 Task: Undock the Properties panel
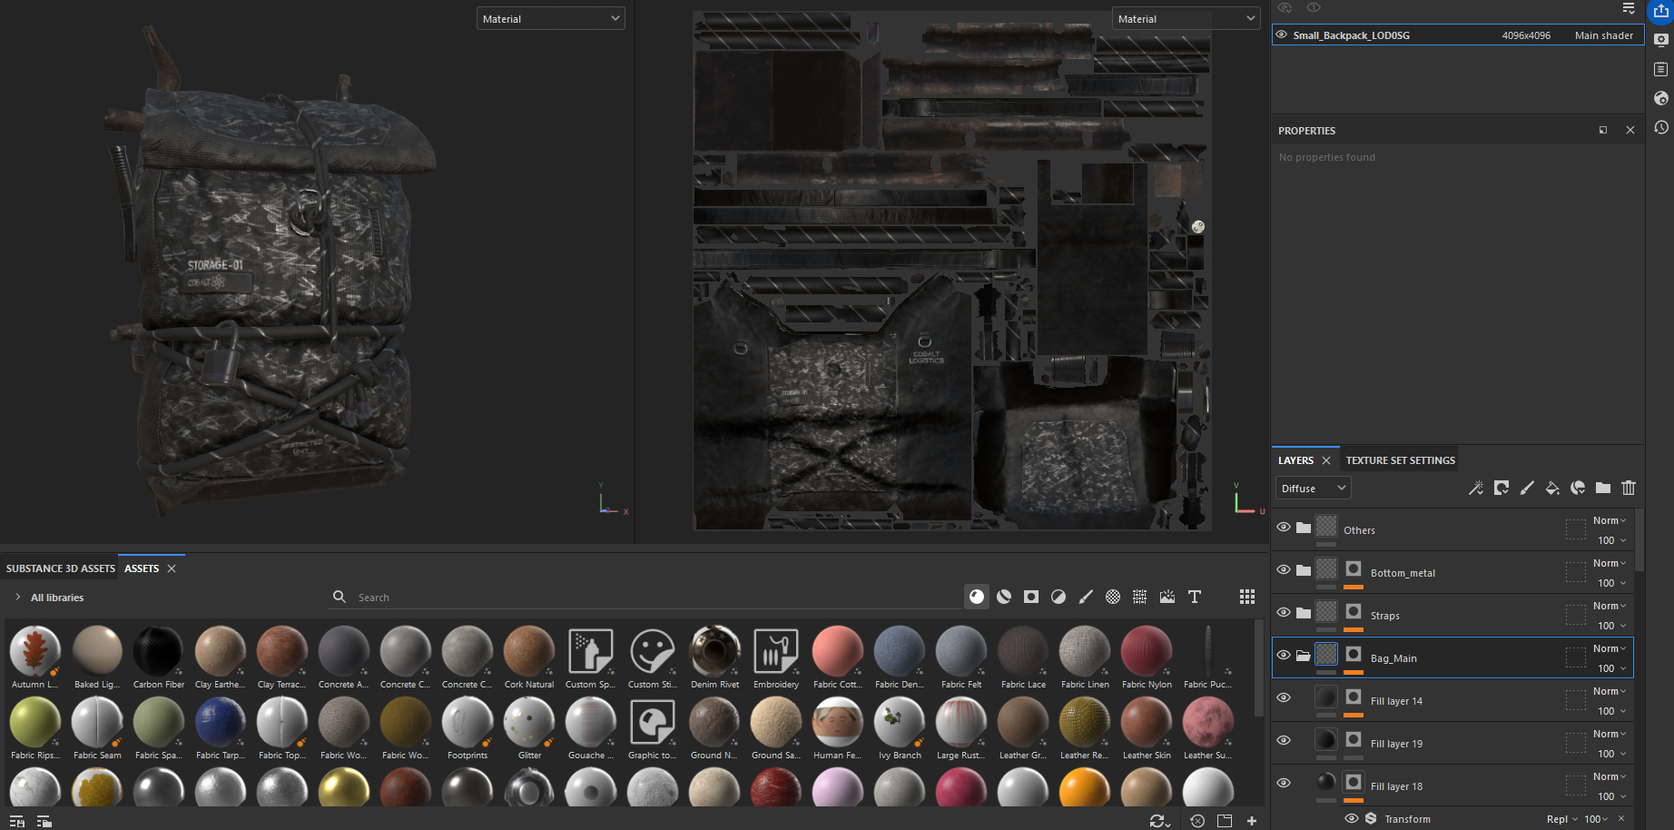[x=1603, y=130]
